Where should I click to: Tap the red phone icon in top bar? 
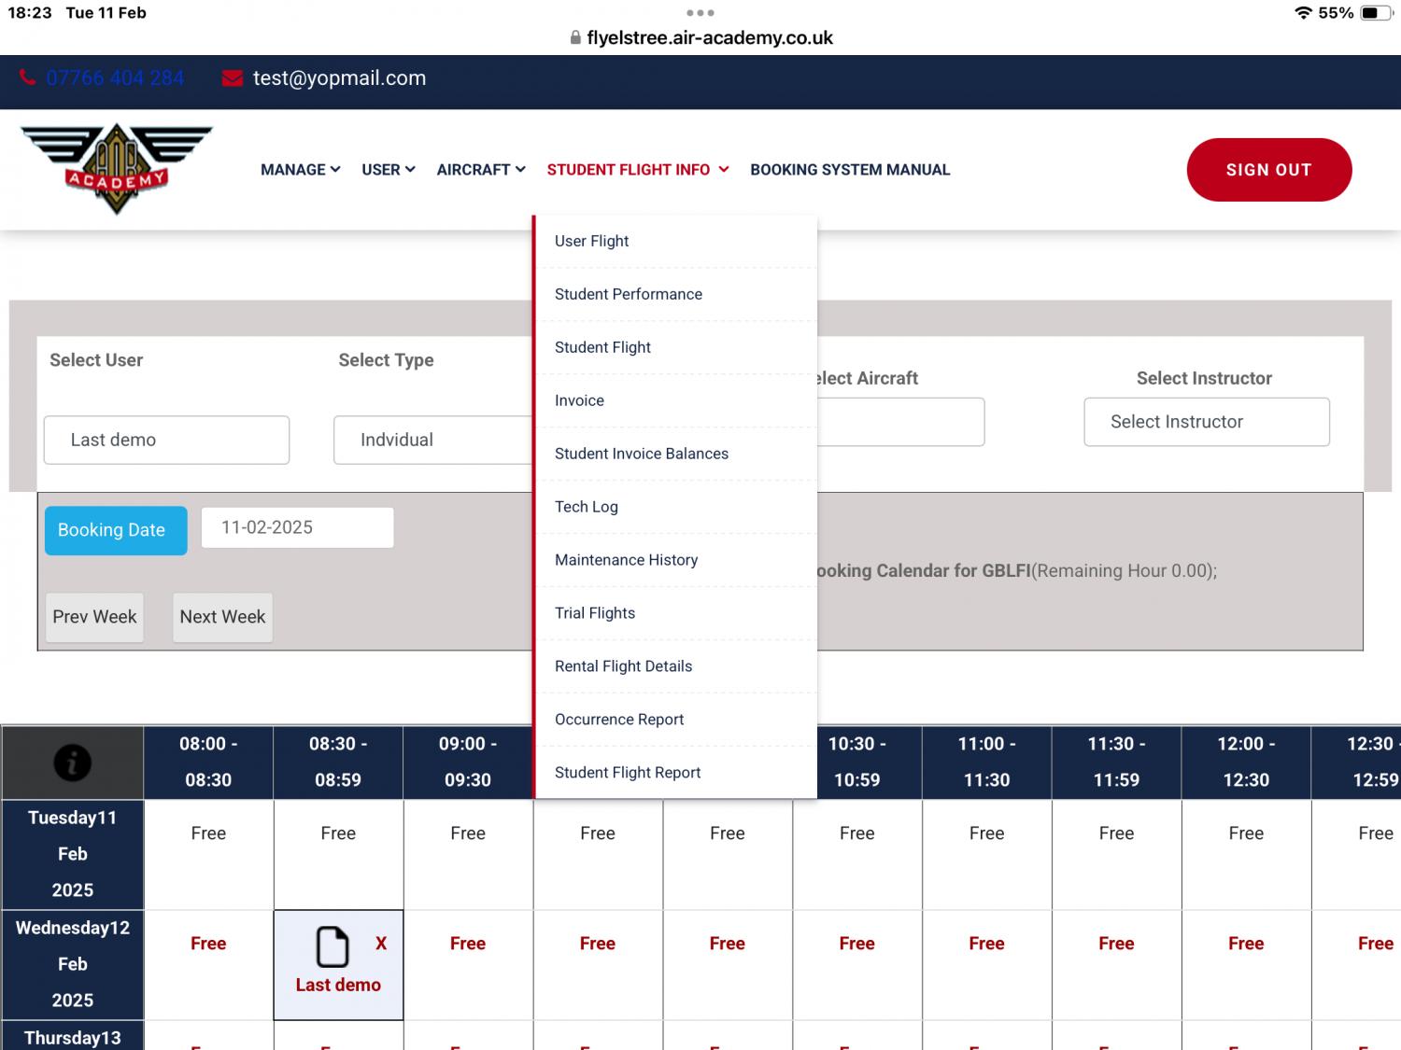tap(28, 78)
